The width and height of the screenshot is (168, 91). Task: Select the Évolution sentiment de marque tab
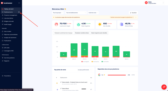click(63, 33)
